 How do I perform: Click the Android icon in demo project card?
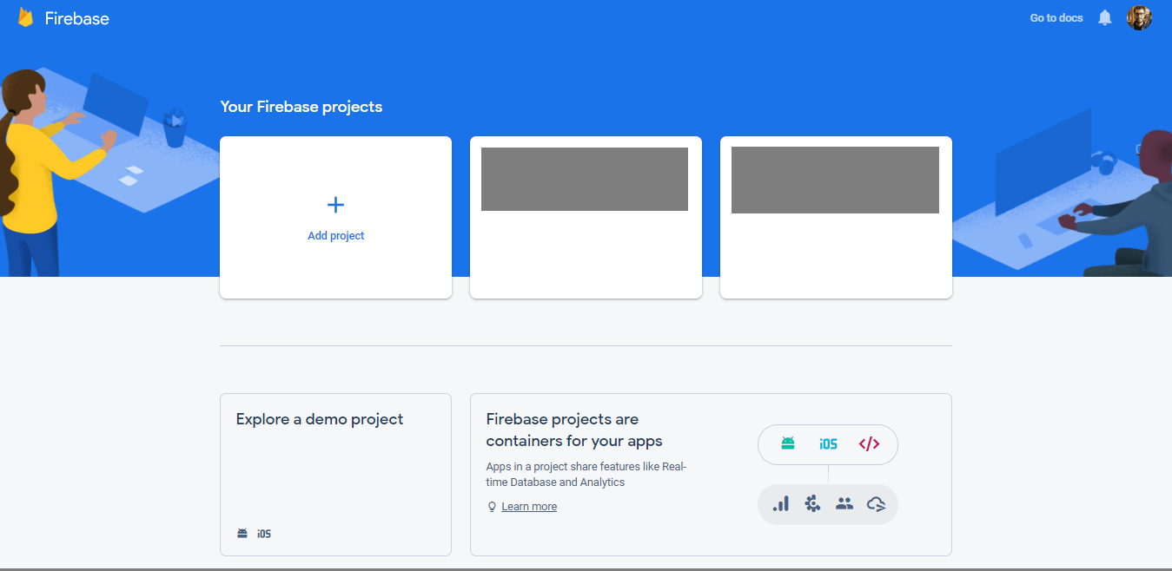242,534
